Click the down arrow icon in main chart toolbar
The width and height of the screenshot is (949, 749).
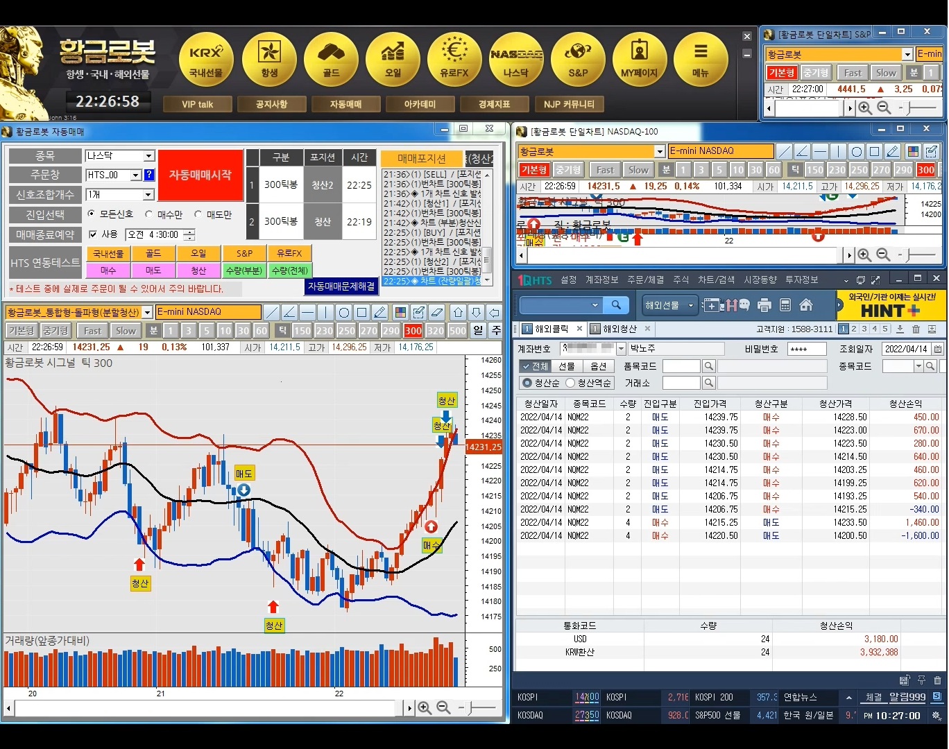(476, 312)
